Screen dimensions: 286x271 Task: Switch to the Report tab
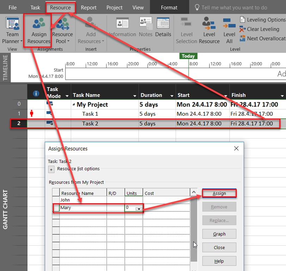pos(89,7)
